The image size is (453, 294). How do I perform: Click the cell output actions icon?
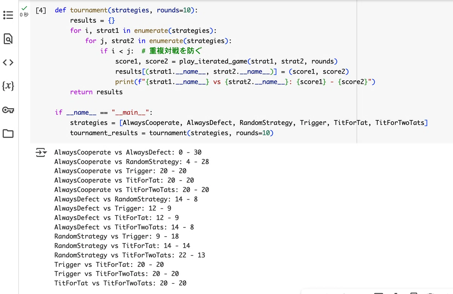coord(41,152)
